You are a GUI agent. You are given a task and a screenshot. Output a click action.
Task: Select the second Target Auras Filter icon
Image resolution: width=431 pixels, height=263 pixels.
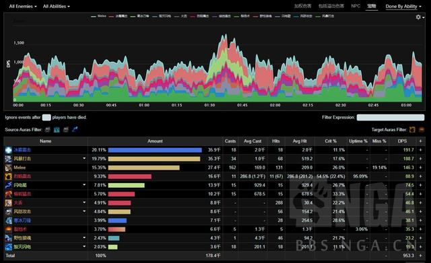coord(421,130)
